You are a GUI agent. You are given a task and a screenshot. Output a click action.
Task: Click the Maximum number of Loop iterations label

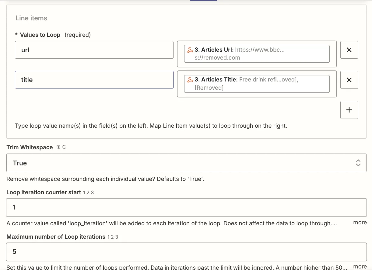(56, 237)
